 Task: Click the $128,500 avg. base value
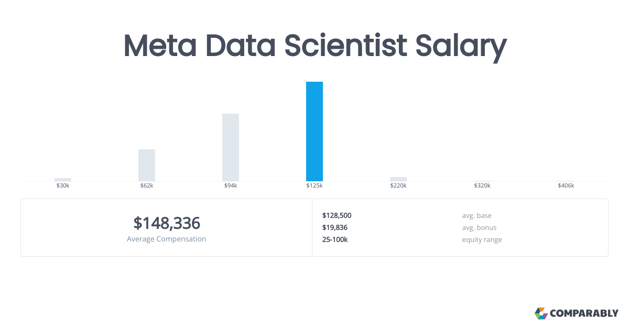click(x=337, y=215)
